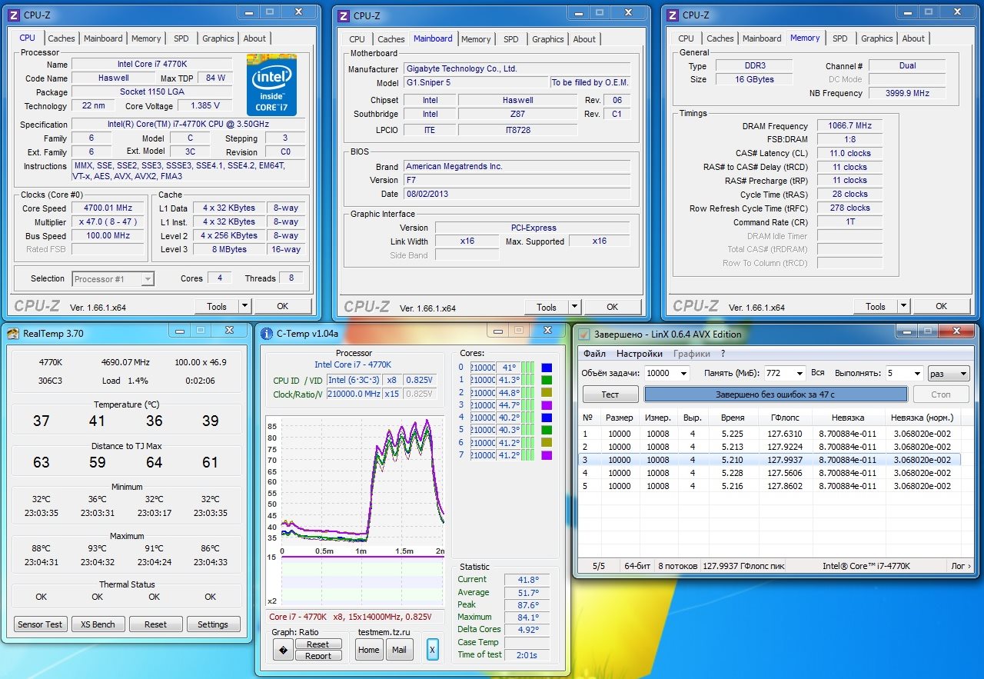Image resolution: width=984 pixels, height=679 pixels.
Task: Click the purple color swatch for core 3
Action: pyautogui.click(x=547, y=405)
